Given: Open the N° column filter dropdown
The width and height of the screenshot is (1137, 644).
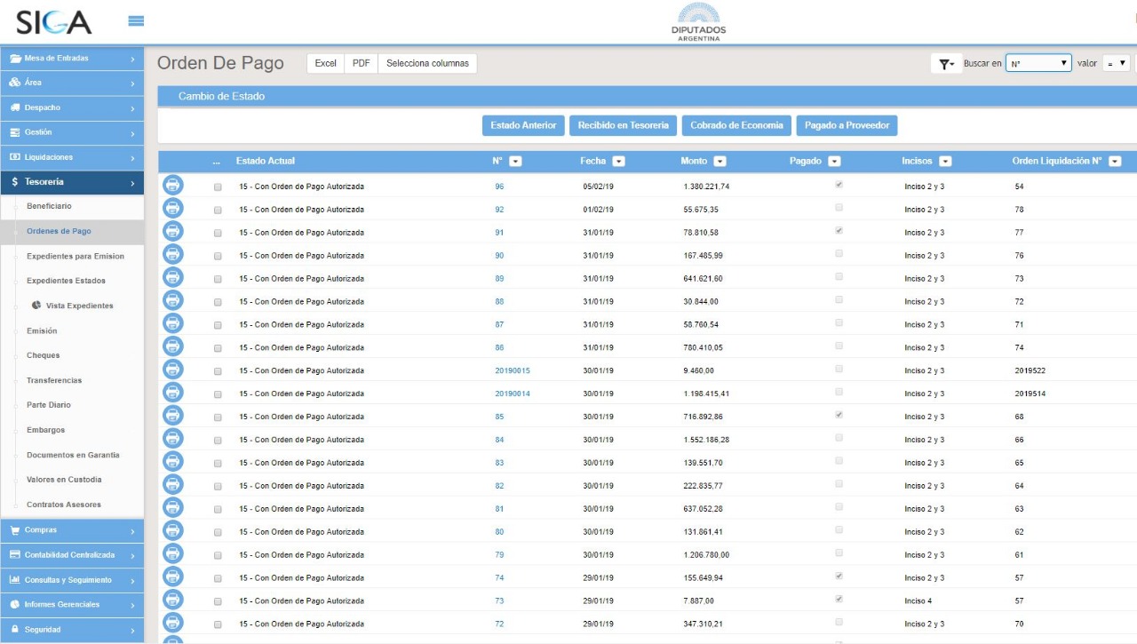Looking at the screenshot, I should click(515, 162).
